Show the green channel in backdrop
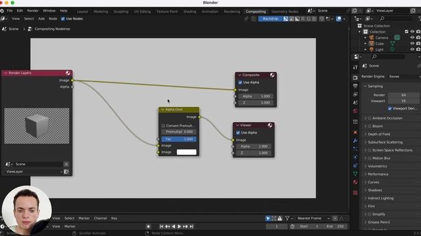This screenshot has width=421, height=236. pyautogui.click(x=309, y=19)
